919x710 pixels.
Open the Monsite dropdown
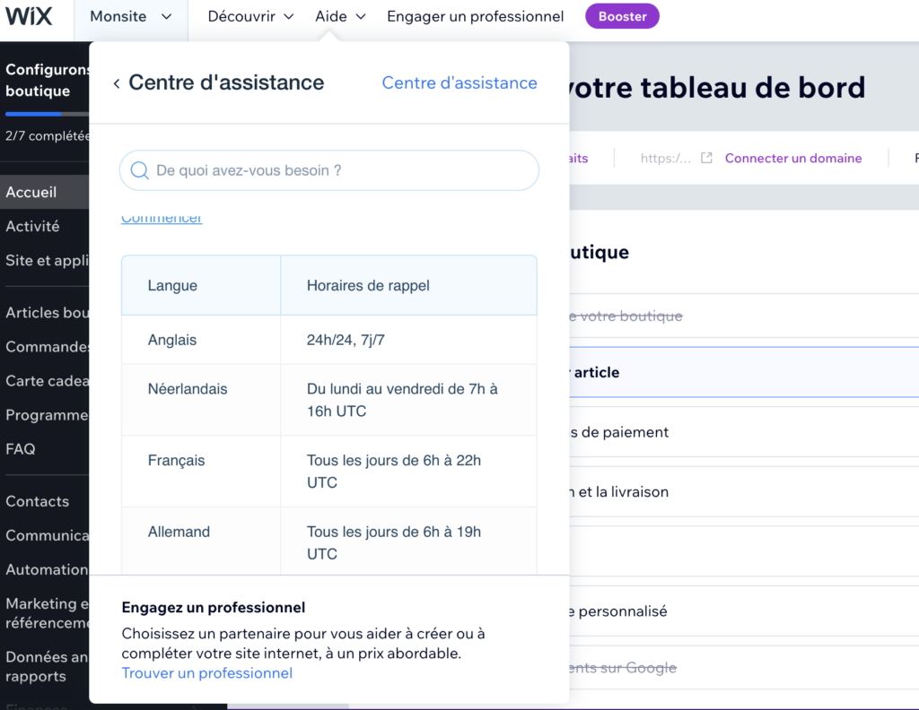tap(130, 17)
